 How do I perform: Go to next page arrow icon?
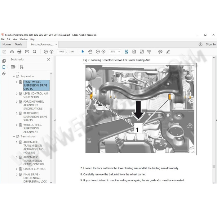51,52
